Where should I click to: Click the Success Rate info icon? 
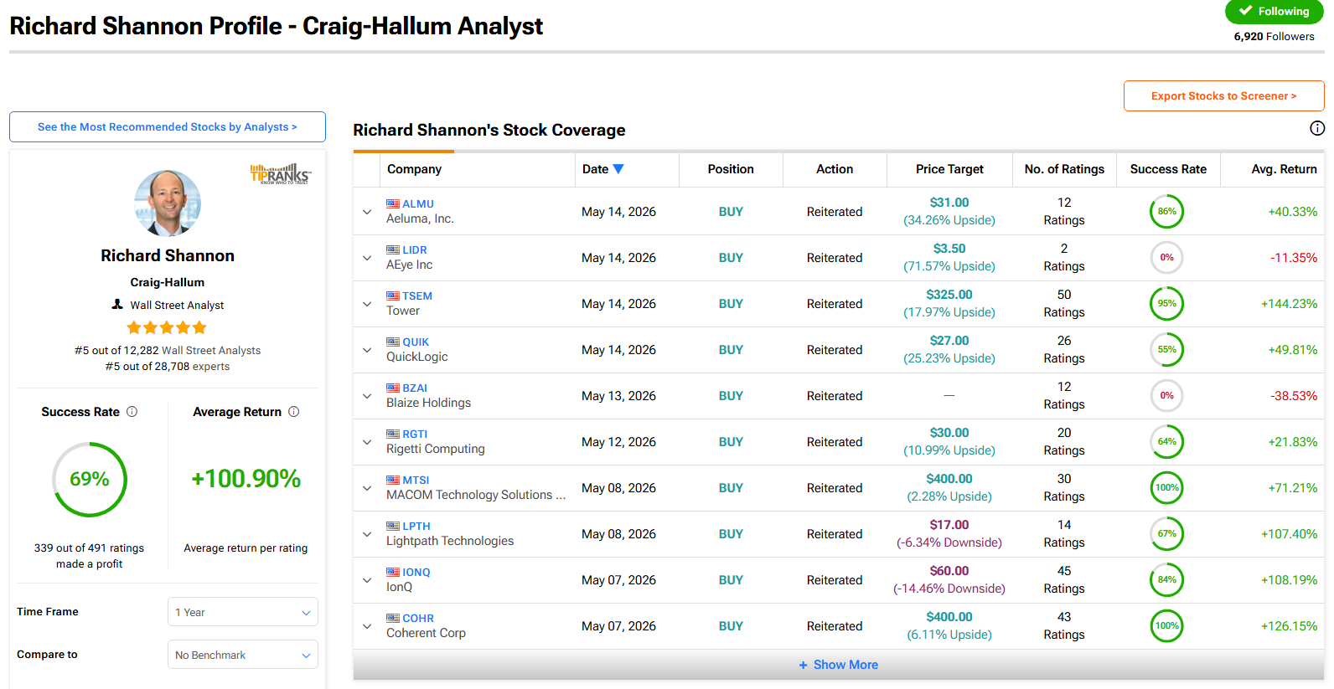[x=132, y=412]
